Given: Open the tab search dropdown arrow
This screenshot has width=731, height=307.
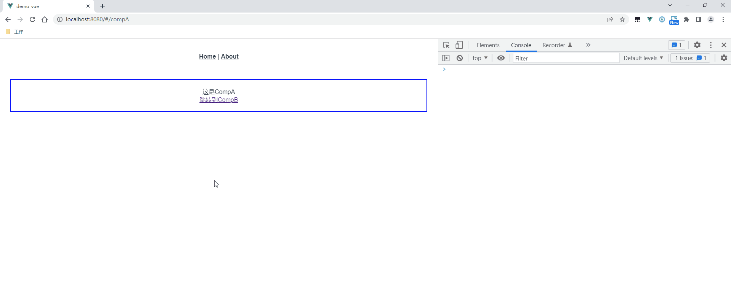Looking at the screenshot, I should pos(670,5).
